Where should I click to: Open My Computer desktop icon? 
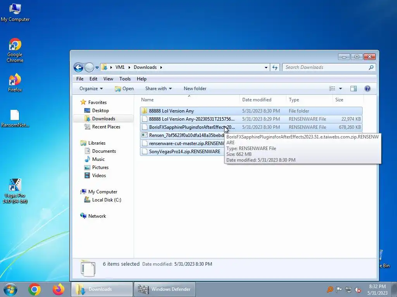[15, 13]
